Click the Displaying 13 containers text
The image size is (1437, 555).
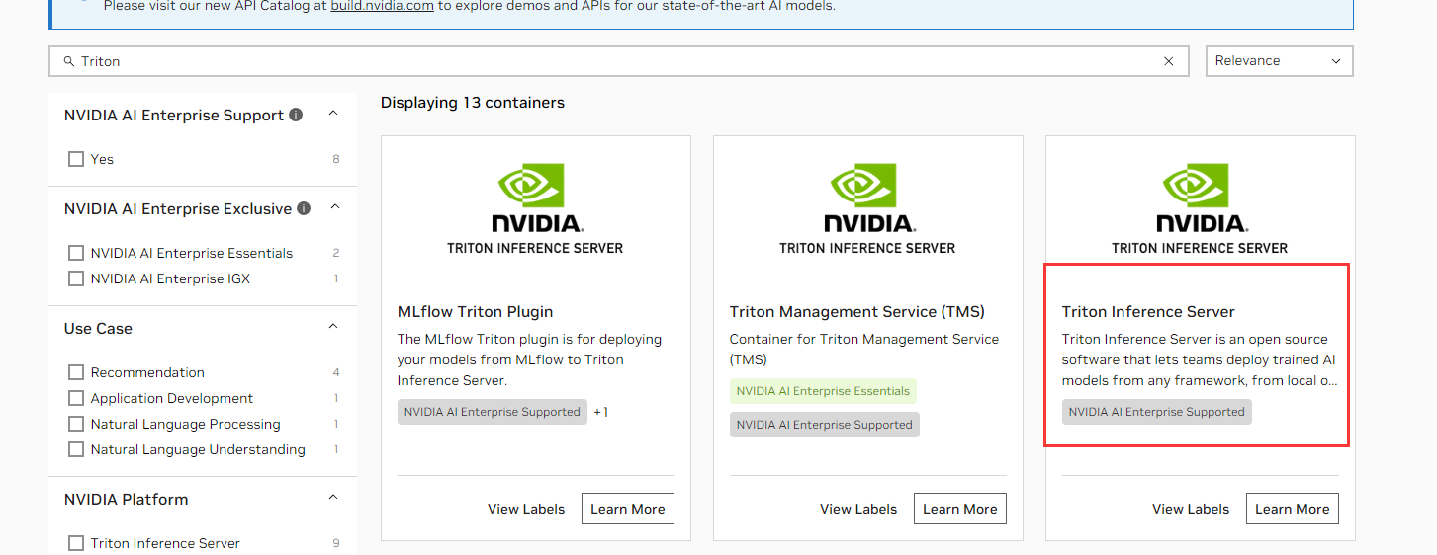(473, 103)
